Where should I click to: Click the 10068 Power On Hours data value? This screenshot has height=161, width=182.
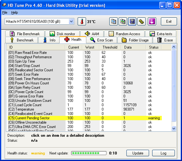coord(128,83)
